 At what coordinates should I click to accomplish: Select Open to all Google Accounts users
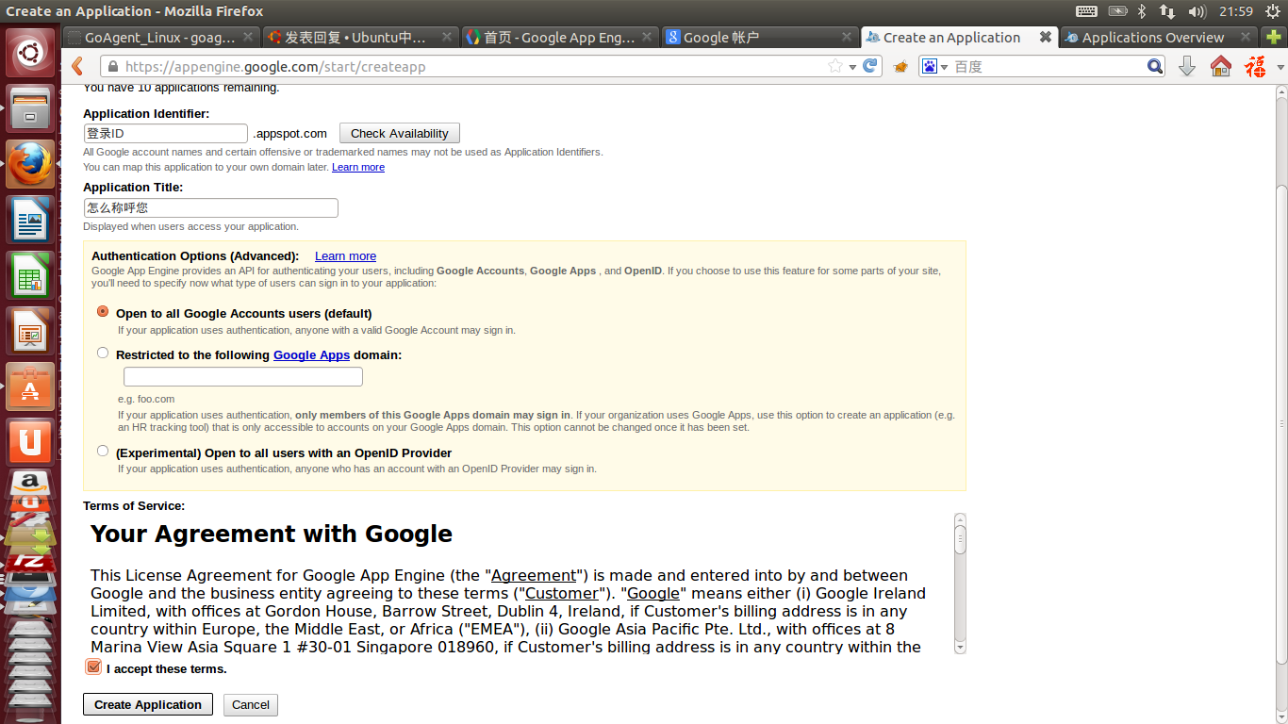[x=103, y=311]
